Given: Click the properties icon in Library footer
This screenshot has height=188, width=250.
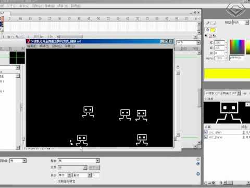Looking at the screenshot, I should (x=214, y=183).
